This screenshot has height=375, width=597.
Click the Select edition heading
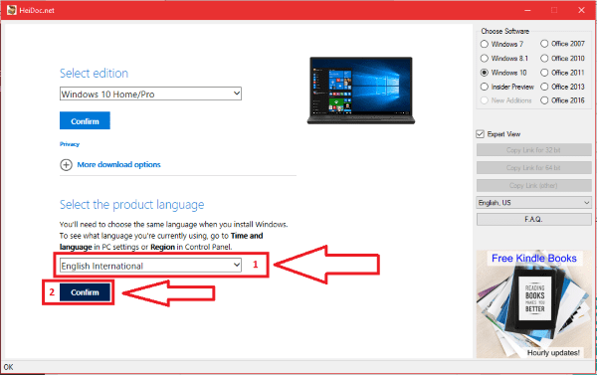(x=94, y=73)
